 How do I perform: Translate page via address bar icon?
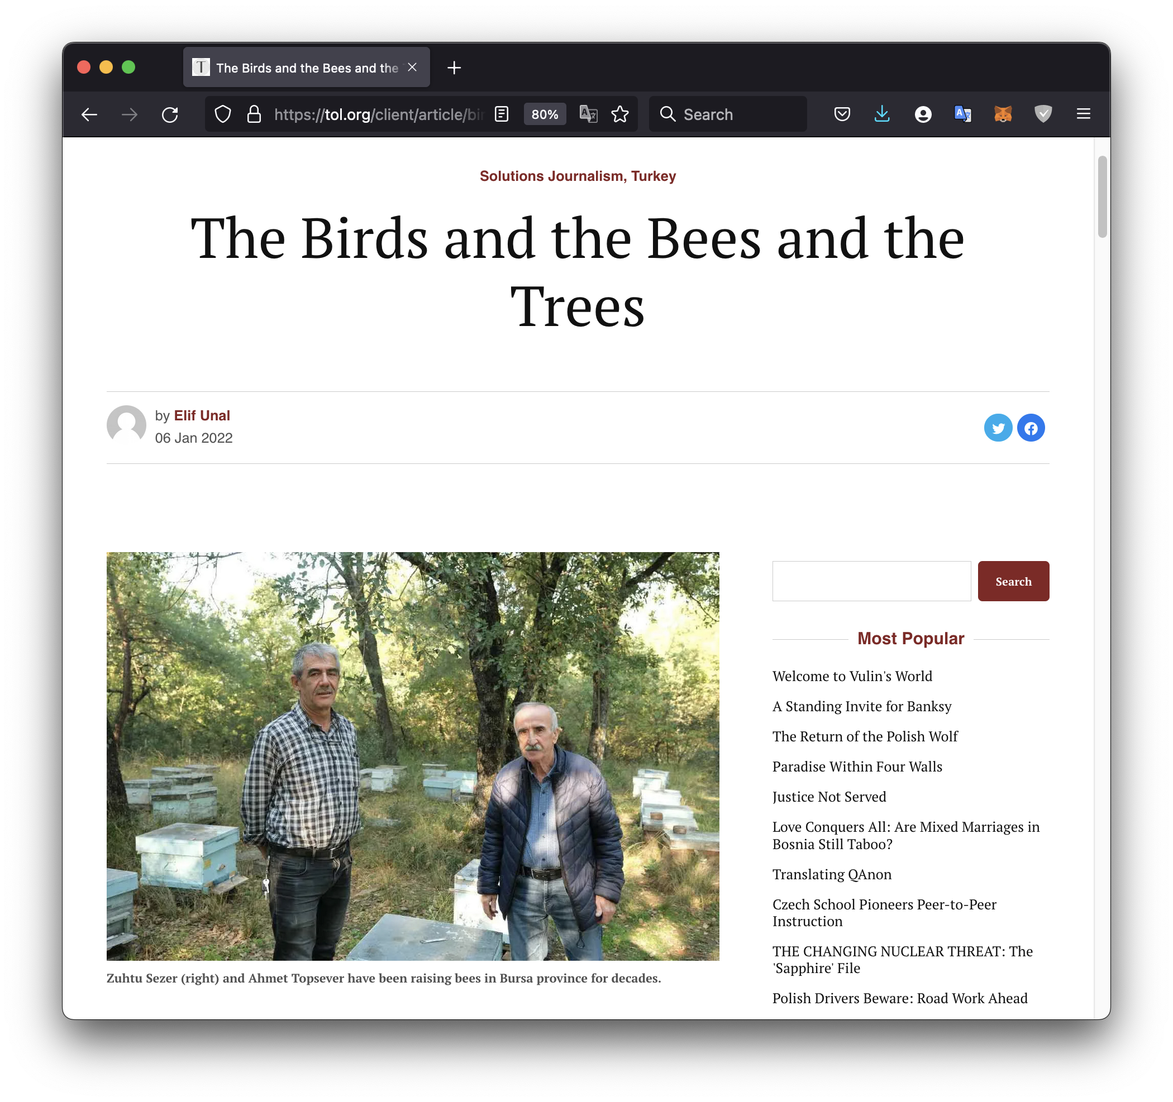(x=588, y=114)
